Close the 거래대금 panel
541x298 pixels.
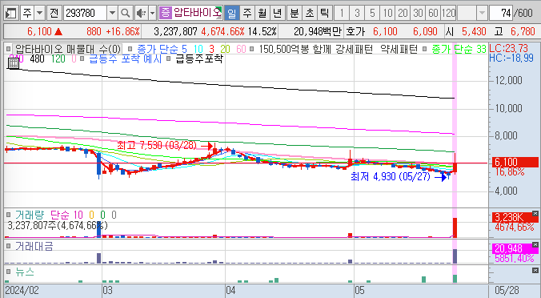tap(535, 245)
